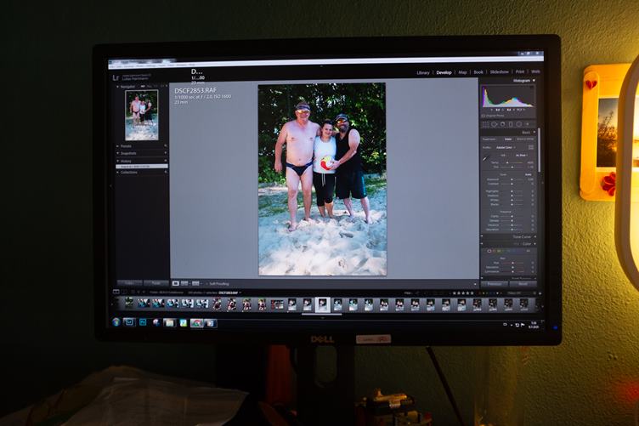Add a new preset with plus icon
Screen dimensions: 639x426
(166, 146)
